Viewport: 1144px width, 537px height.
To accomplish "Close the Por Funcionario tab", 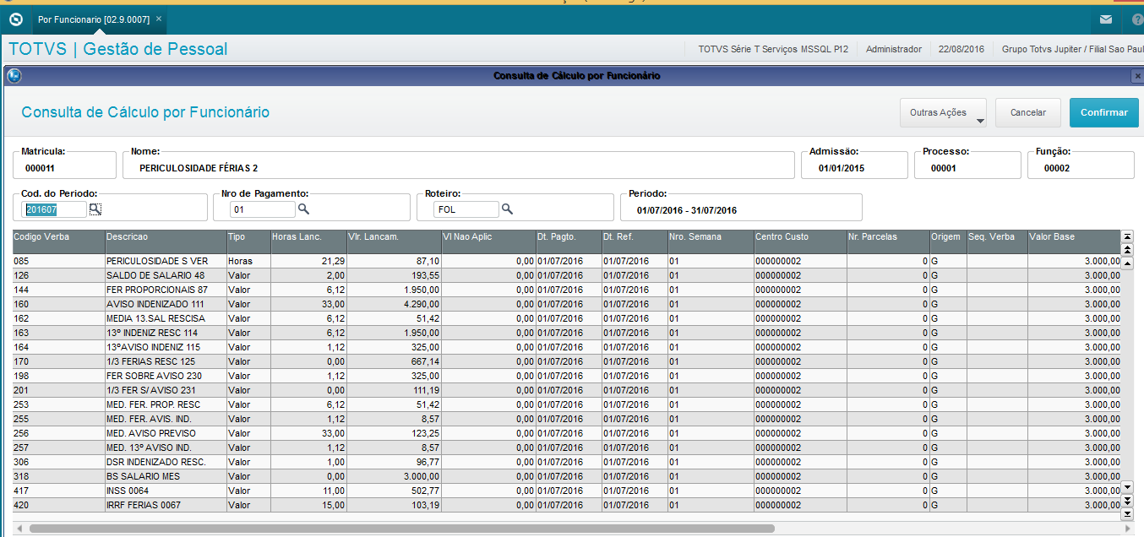I will click(x=159, y=19).
